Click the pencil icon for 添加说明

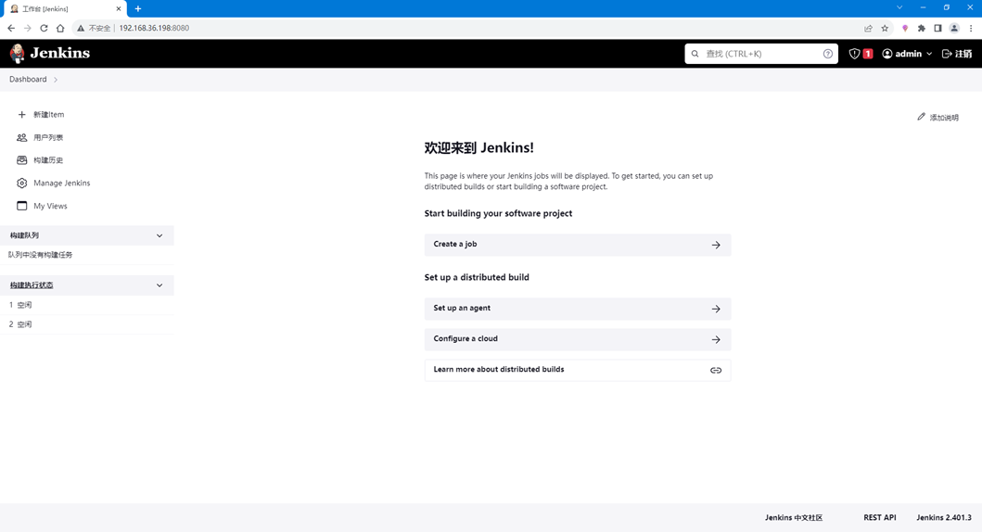coord(921,117)
